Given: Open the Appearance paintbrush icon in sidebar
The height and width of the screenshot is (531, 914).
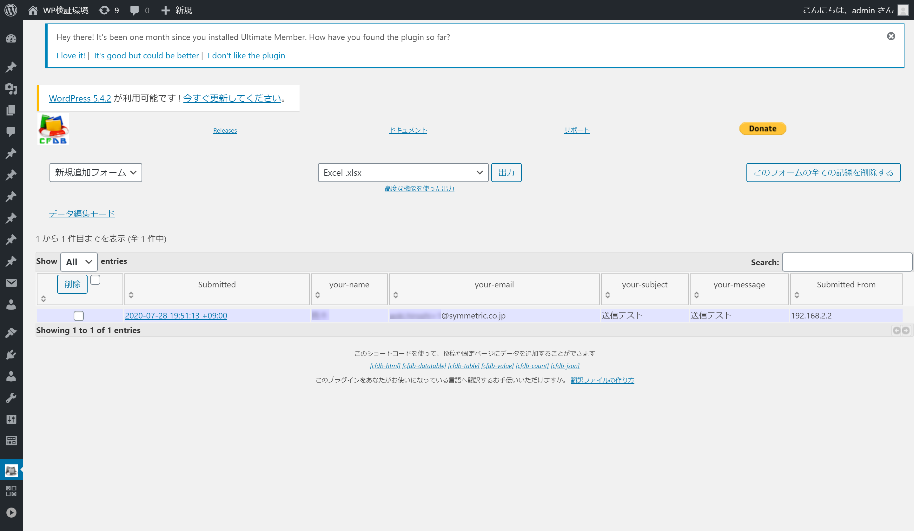Looking at the screenshot, I should click(x=11, y=332).
